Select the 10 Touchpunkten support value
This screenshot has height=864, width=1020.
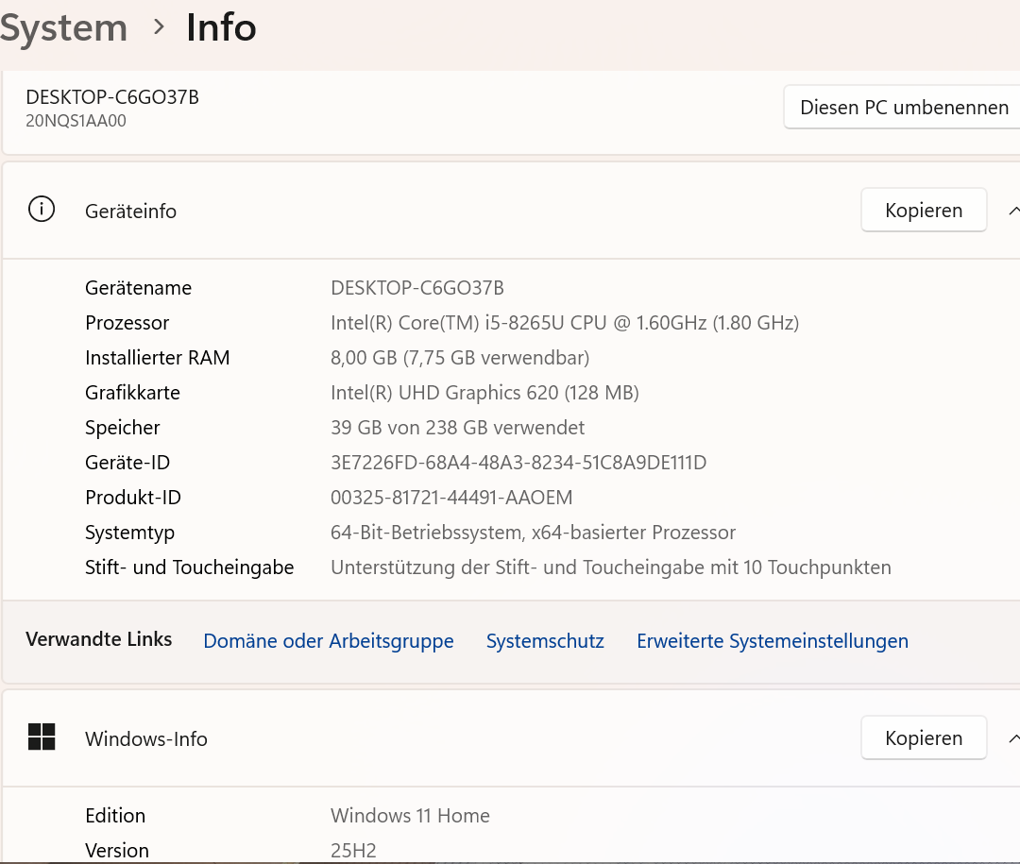pos(611,568)
